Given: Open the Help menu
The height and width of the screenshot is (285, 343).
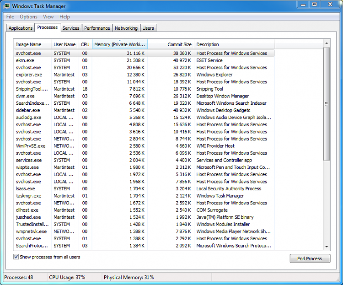Looking at the screenshot, I should [x=64, y=16].
